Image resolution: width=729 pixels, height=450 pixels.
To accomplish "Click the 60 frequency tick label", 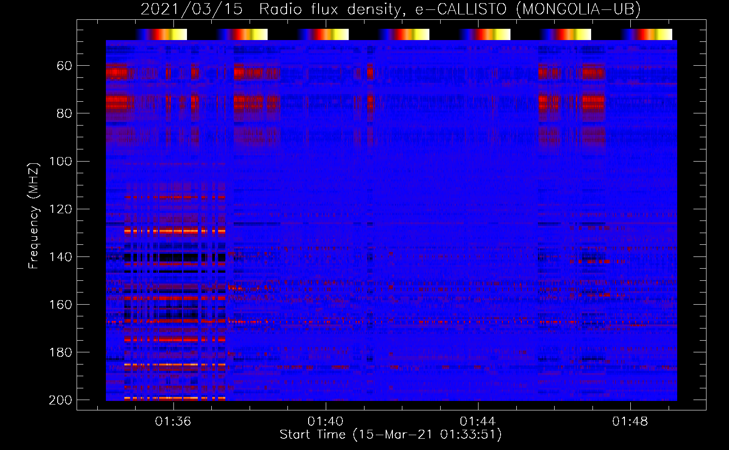I will click(x=64, y=66).
